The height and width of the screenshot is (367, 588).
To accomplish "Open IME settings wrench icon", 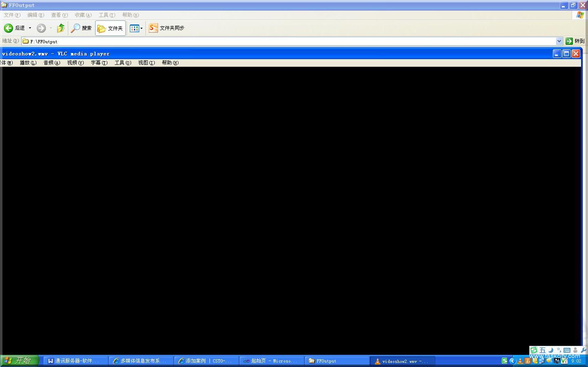I will [584, 350].
